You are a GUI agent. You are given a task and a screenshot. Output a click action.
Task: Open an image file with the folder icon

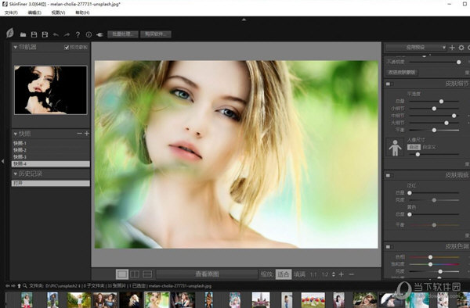pos(23,34)
